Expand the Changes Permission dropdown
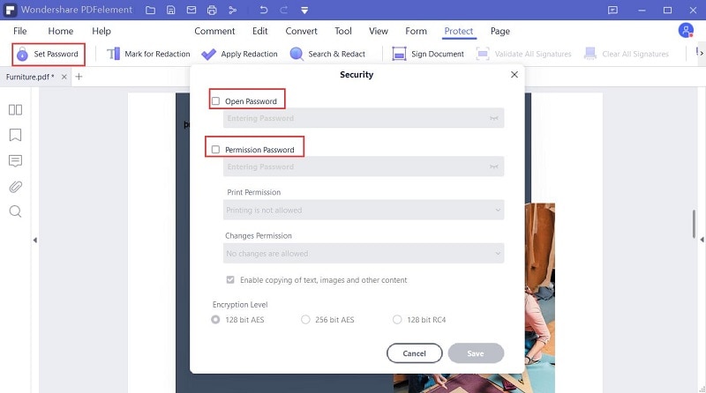Screen dimensions: 706x393 pos(364,254)
